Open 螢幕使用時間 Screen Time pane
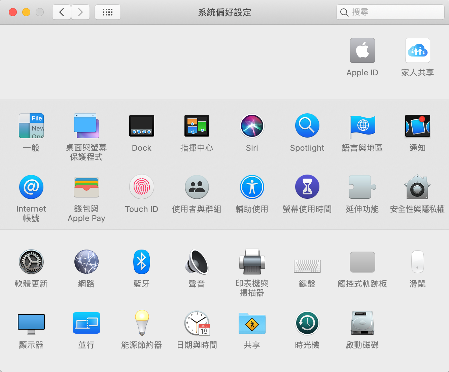 click(x=307, y=187)
